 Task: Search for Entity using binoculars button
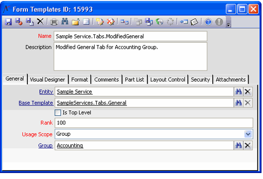(x=238, y=91)
